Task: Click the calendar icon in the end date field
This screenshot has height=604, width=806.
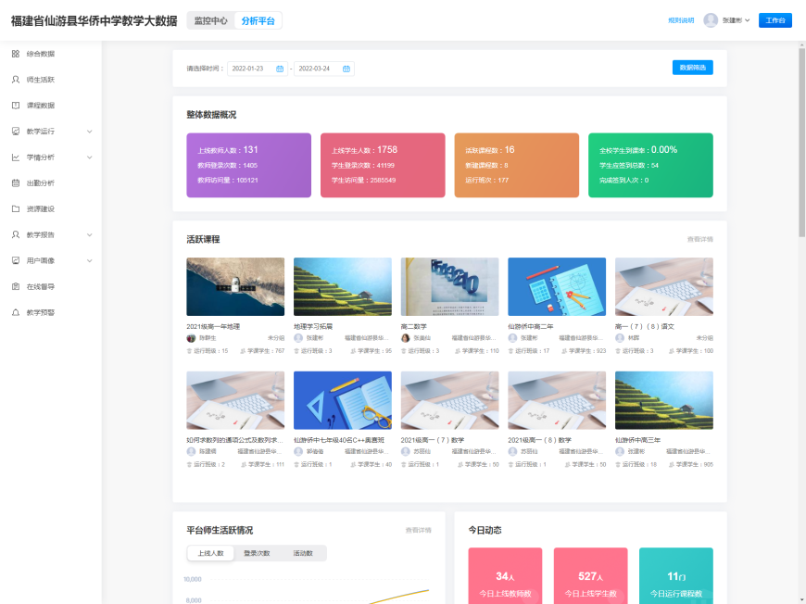Action: (346, 69)
